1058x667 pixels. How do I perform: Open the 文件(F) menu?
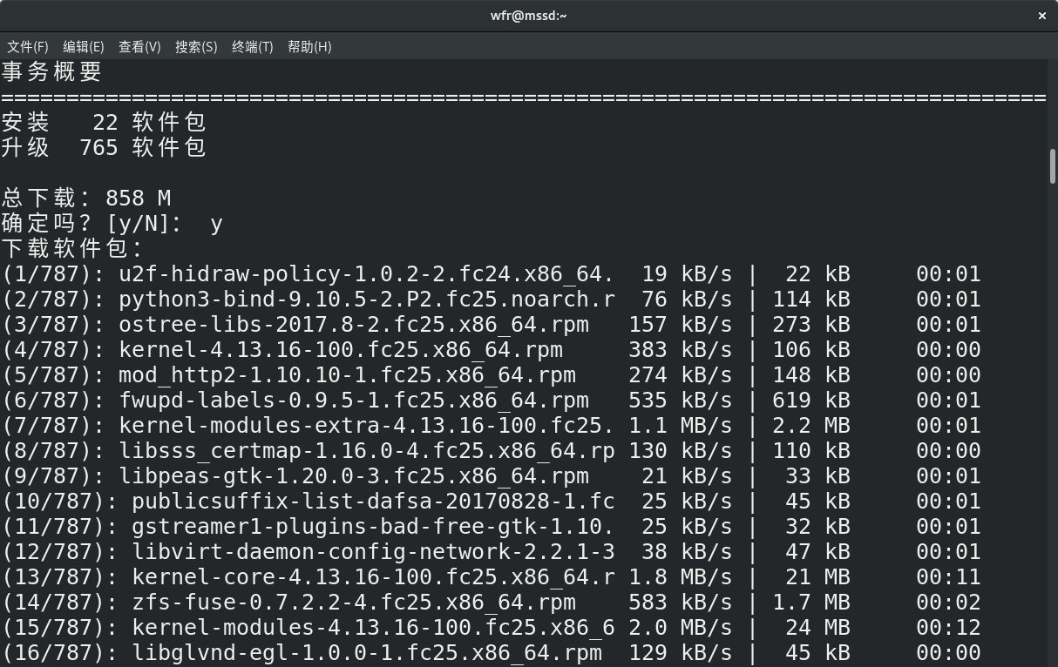click(x=27, y=47)
